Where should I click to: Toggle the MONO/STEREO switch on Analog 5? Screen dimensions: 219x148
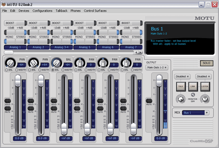point(85,41)
